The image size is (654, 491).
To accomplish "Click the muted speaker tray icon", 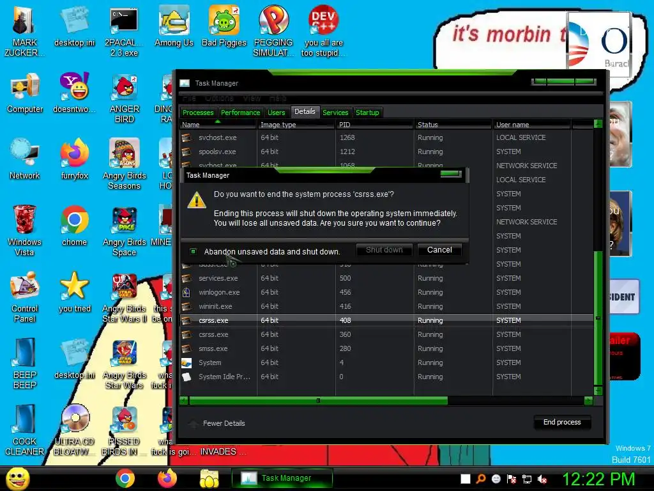I will coord(543,479).
